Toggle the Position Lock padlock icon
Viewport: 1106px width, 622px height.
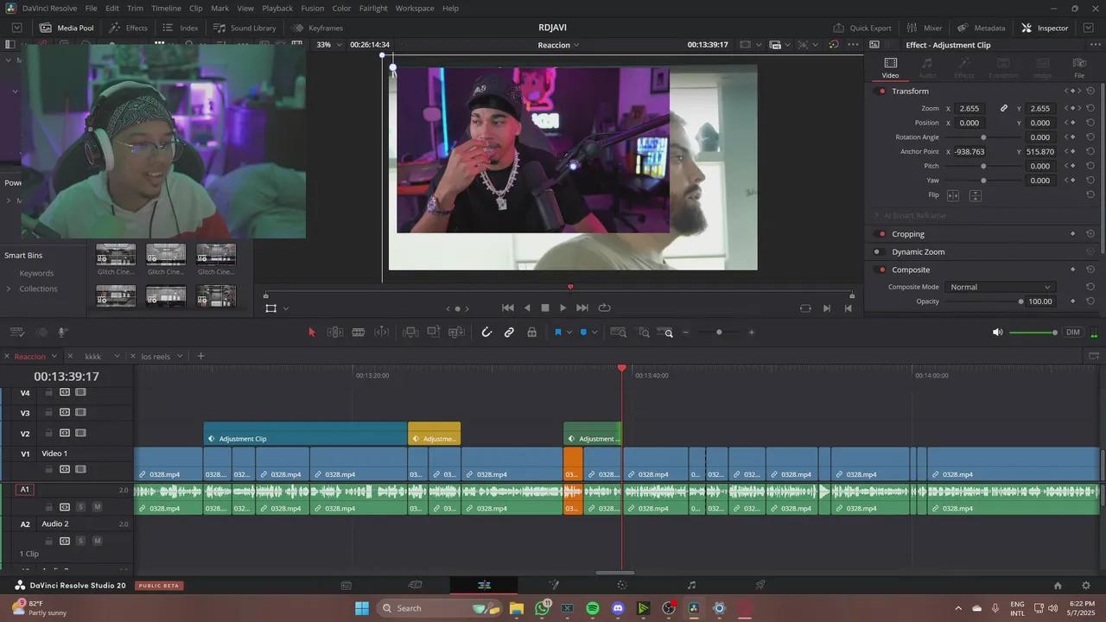[x=531, y=333]
